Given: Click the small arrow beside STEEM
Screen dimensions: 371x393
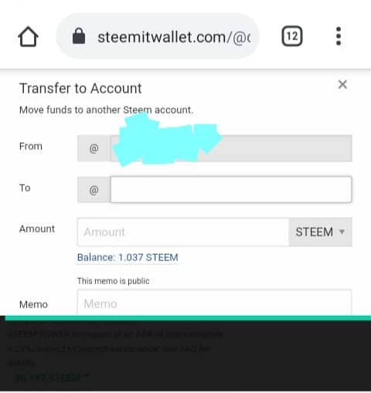Looking at the screenshot, I should point(342,232).
